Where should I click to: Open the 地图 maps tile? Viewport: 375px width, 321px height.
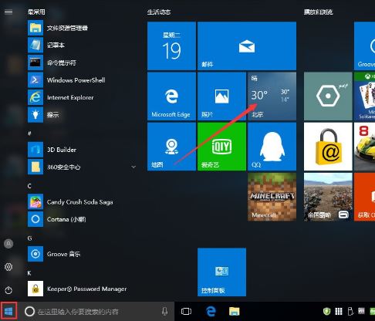coord(171,147)
